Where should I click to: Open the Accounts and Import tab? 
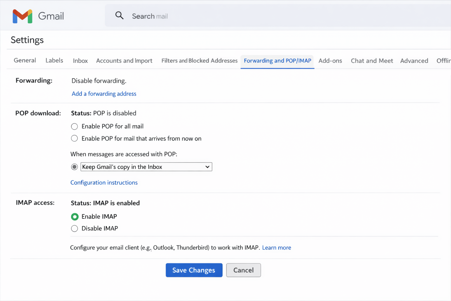click(x=124, y=61)
